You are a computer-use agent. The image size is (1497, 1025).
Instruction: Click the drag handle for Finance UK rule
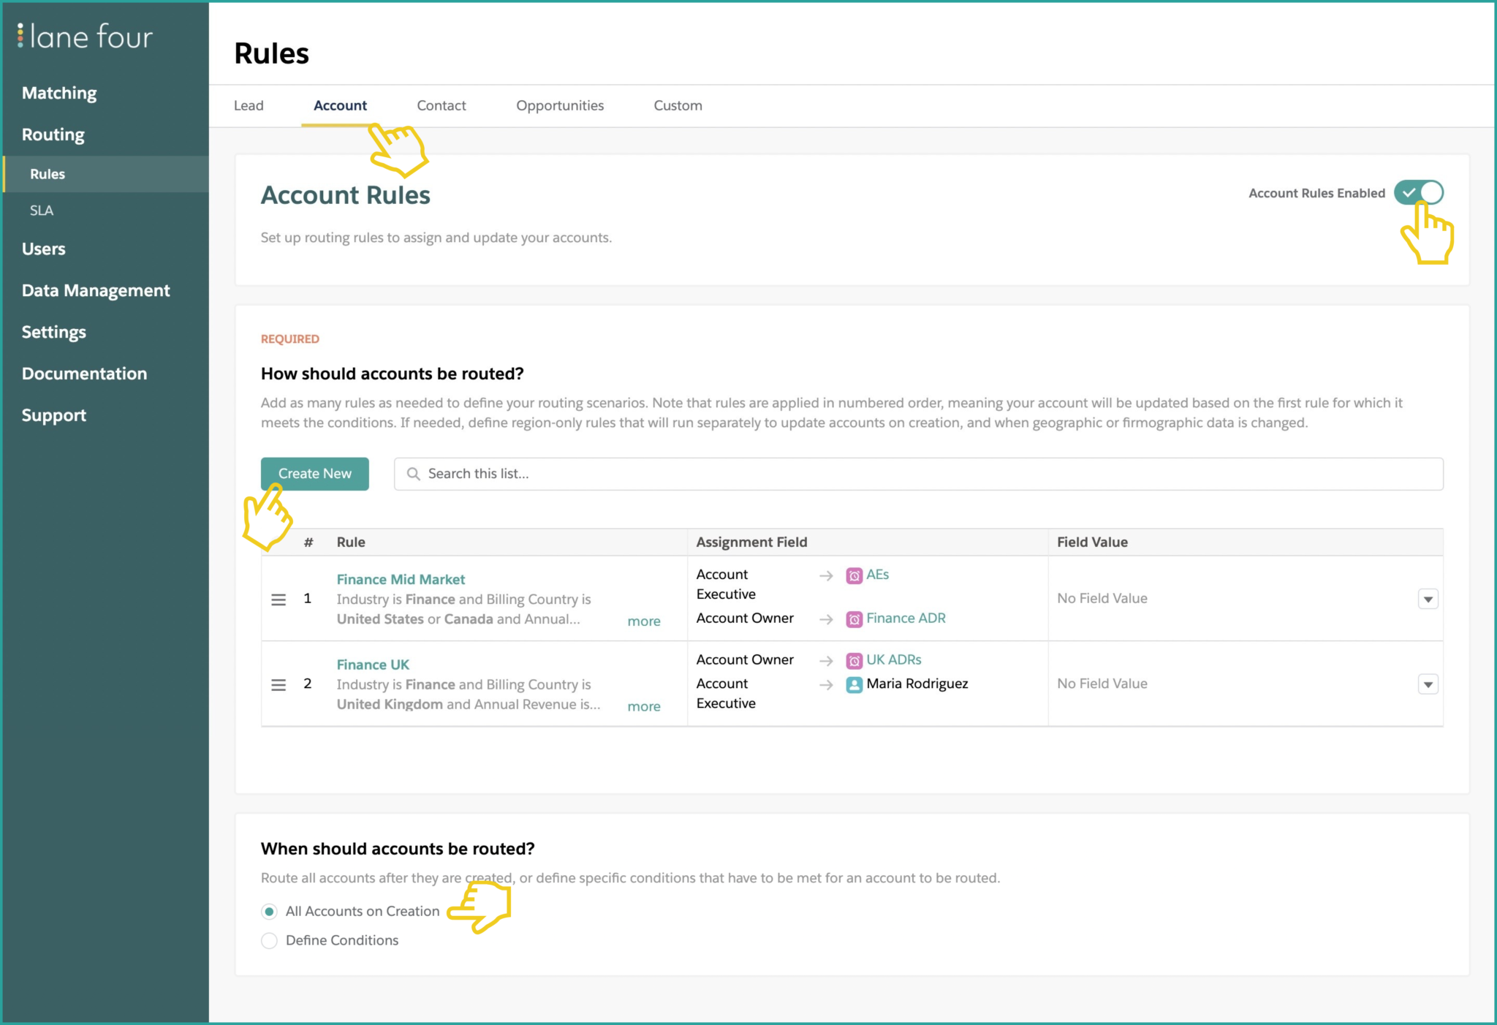[278, 685]
